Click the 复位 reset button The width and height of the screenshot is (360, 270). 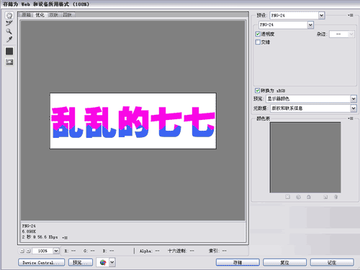[x=284, y=263]
